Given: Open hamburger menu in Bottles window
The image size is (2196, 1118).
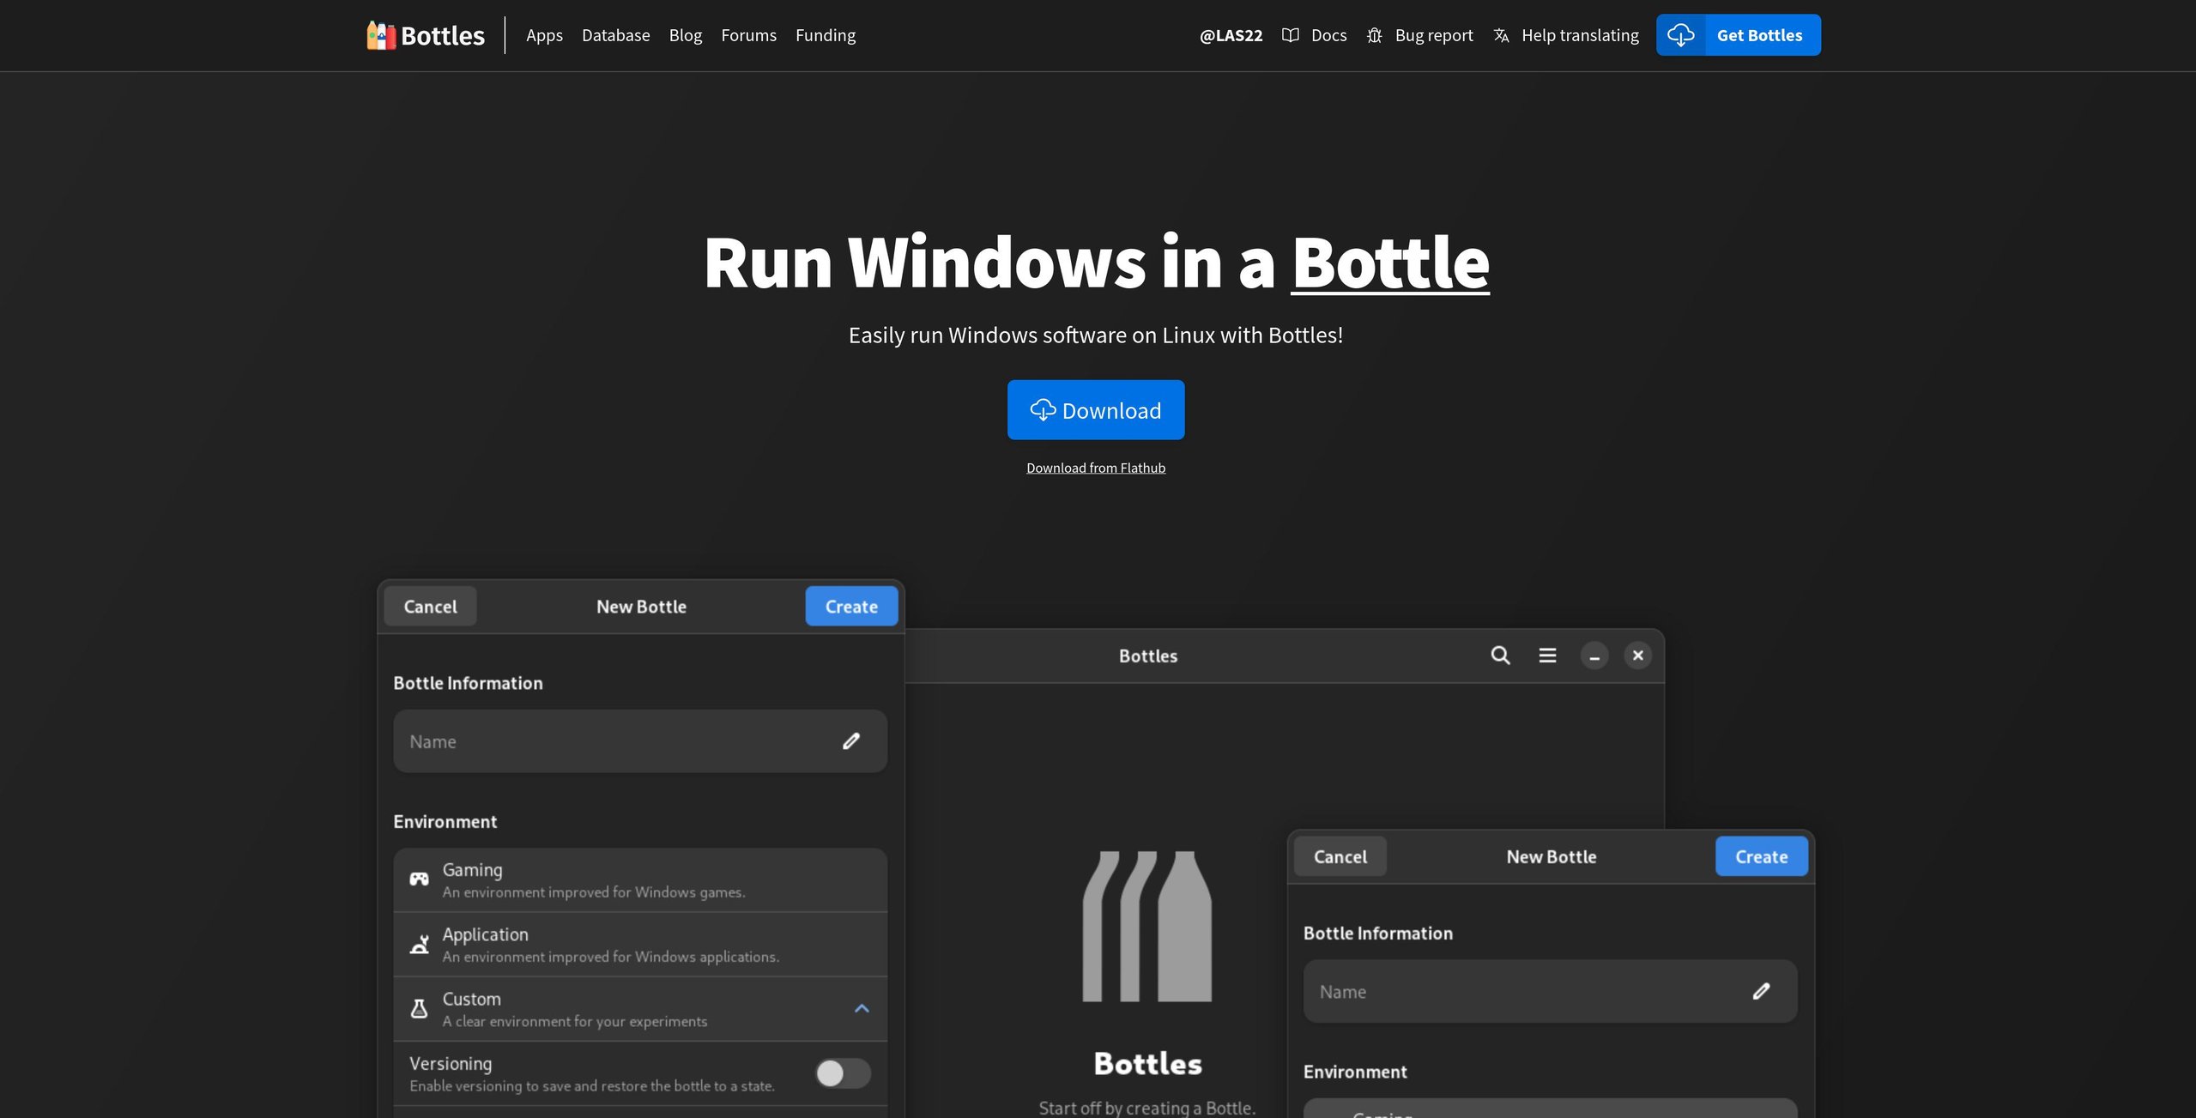Looking at the screenshot, I should pos(1547,656).
